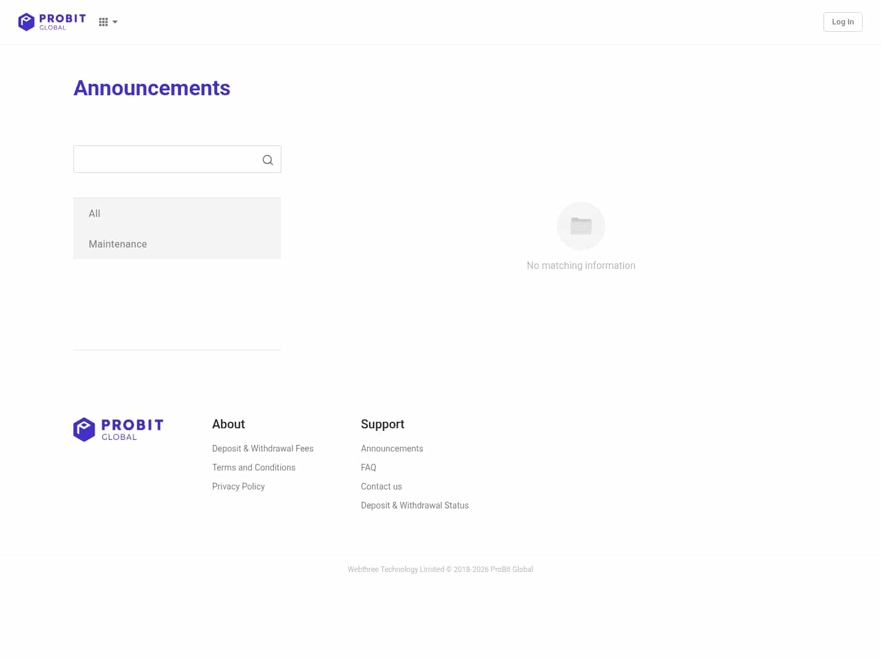The width and height of the screenshot is (881, 660).
Task: Select the All announcements category
Action: pos(94,213)
